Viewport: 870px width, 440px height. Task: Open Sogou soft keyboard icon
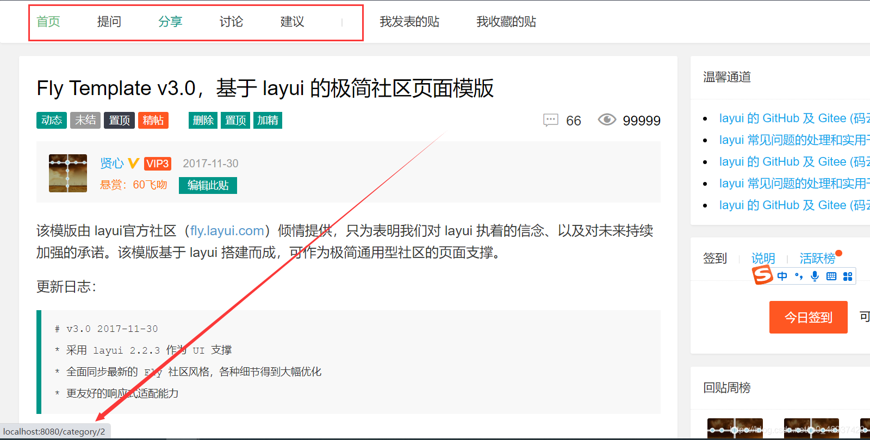[831, 276]
